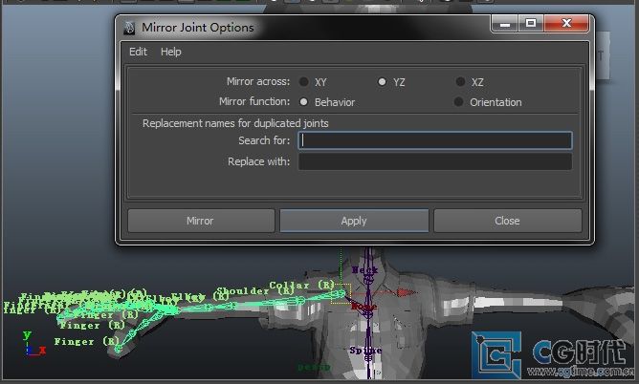The width and height of the screenshot is (639, 384).
Task: Select the Neck joint label in viewport
Action: tap(364, 269)
